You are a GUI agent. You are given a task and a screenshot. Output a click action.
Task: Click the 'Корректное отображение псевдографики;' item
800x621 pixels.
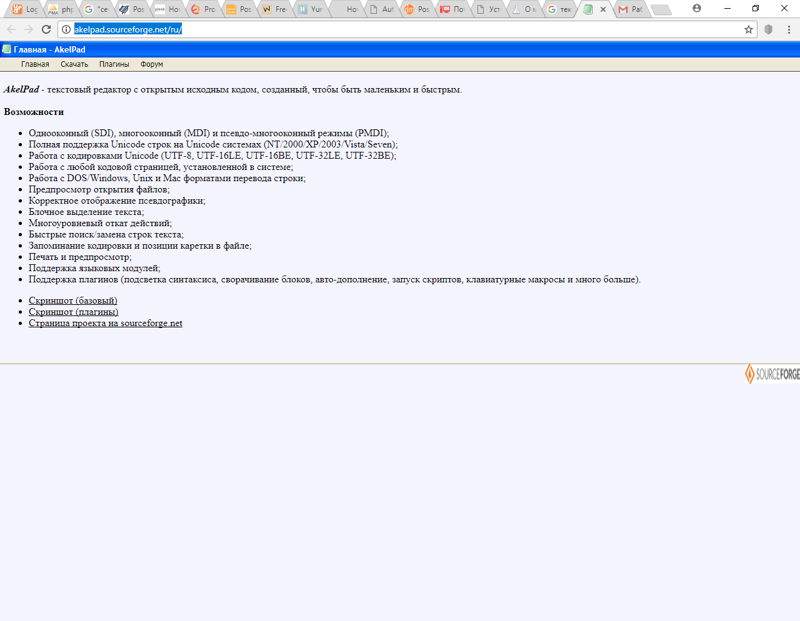pos(117,201)
